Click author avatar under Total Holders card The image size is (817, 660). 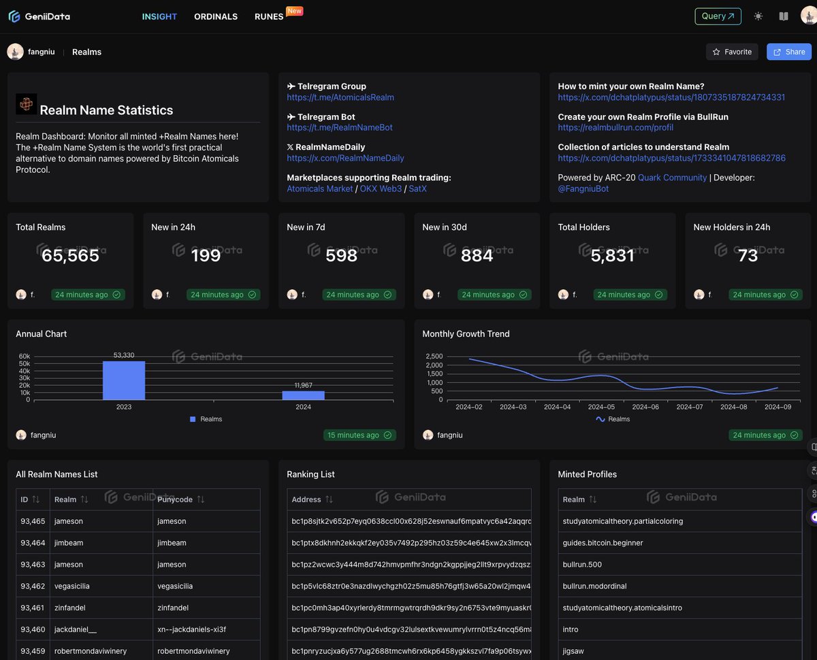(563, 295)
